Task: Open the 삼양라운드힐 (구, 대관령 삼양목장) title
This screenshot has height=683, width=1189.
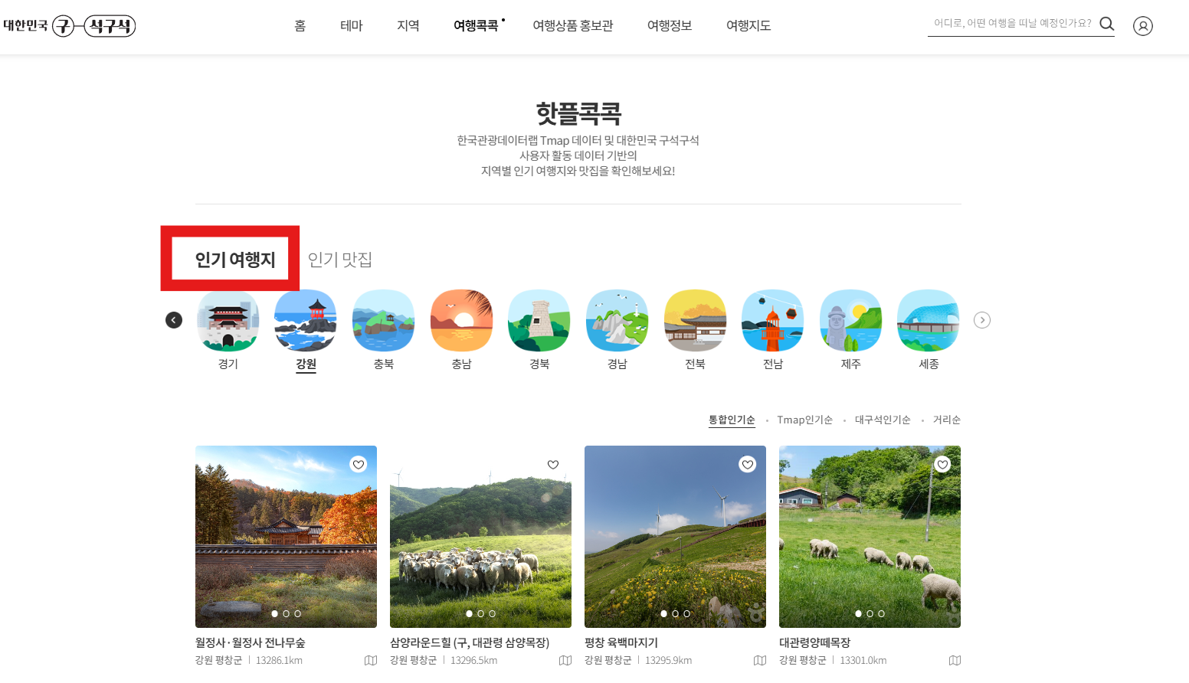Action: [x=470, y=642]
